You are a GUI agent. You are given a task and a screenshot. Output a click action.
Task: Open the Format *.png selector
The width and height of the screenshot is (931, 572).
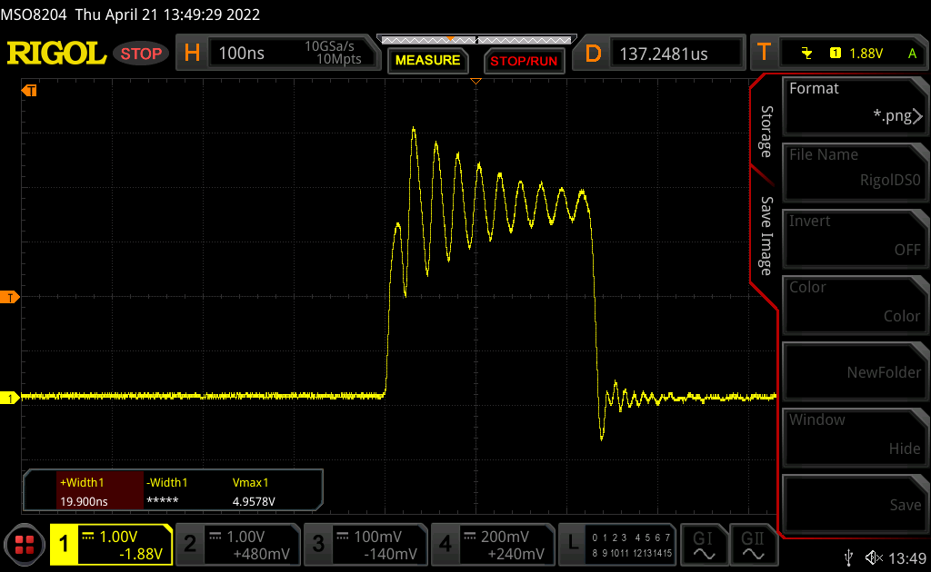pos(856,106)
